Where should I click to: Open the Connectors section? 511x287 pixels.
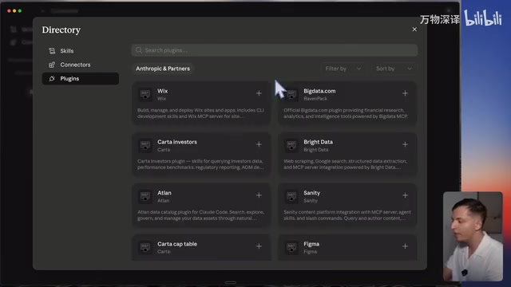point(80,65)
